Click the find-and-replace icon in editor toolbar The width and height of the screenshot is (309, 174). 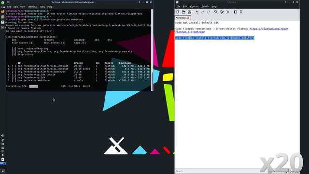click(222, 12)
